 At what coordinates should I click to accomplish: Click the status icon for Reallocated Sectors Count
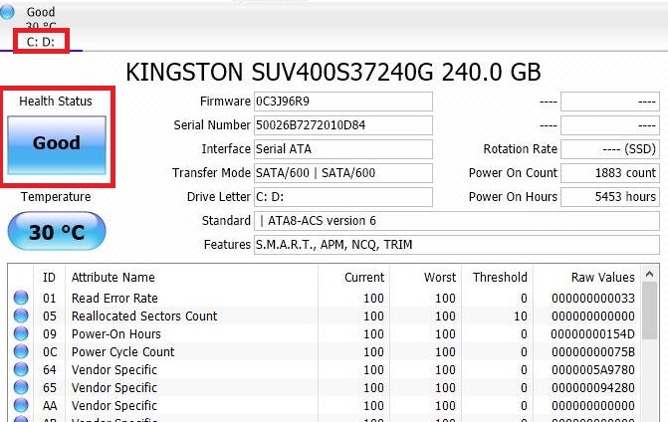point(21,316)
